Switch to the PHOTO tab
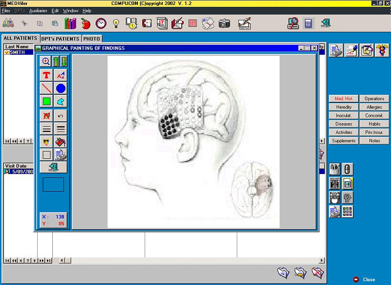Viewport: 391px width, 285px height. pos(91,39)
